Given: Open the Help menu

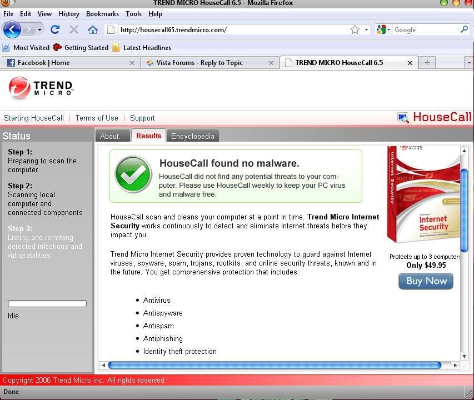Looking at the screenshot, I should (x=155, y=14).
